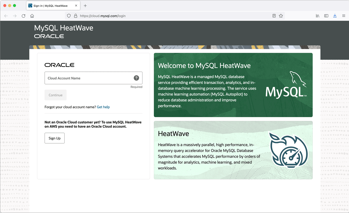The width and height of the screenshot is (349, 213).
Task: Click the help question mark icon
Action: (x=136, y=78)
